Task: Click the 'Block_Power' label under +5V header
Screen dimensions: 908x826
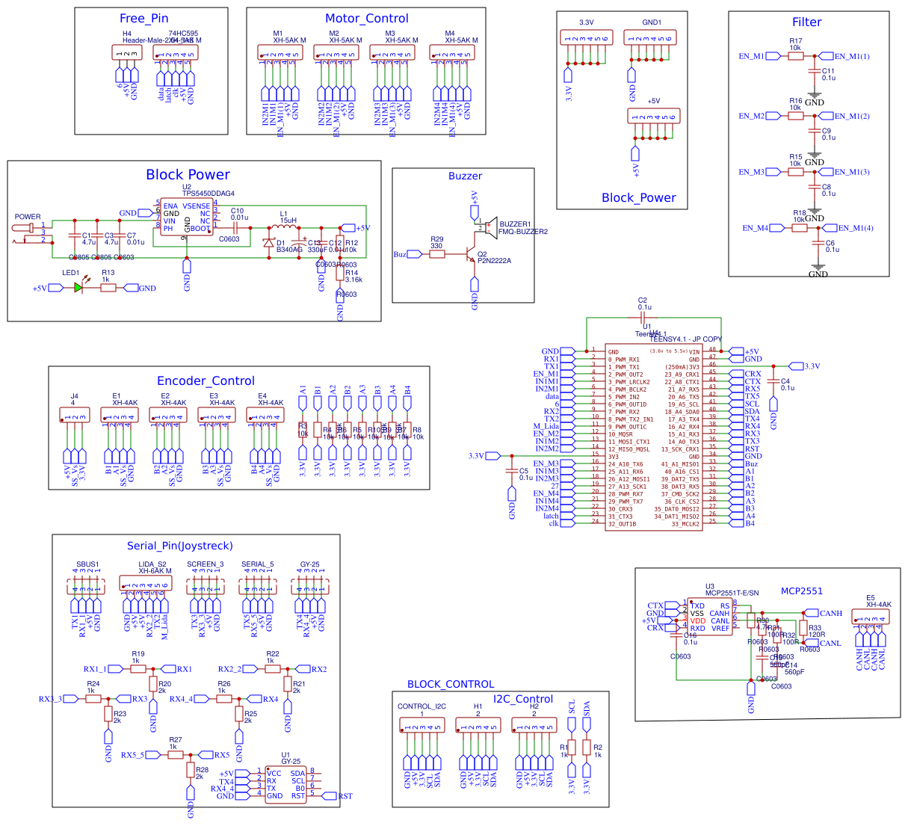Action: pyautogui.click(x=639, y=198)
